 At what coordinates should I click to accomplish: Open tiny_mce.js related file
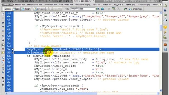(x=119, y=5)
